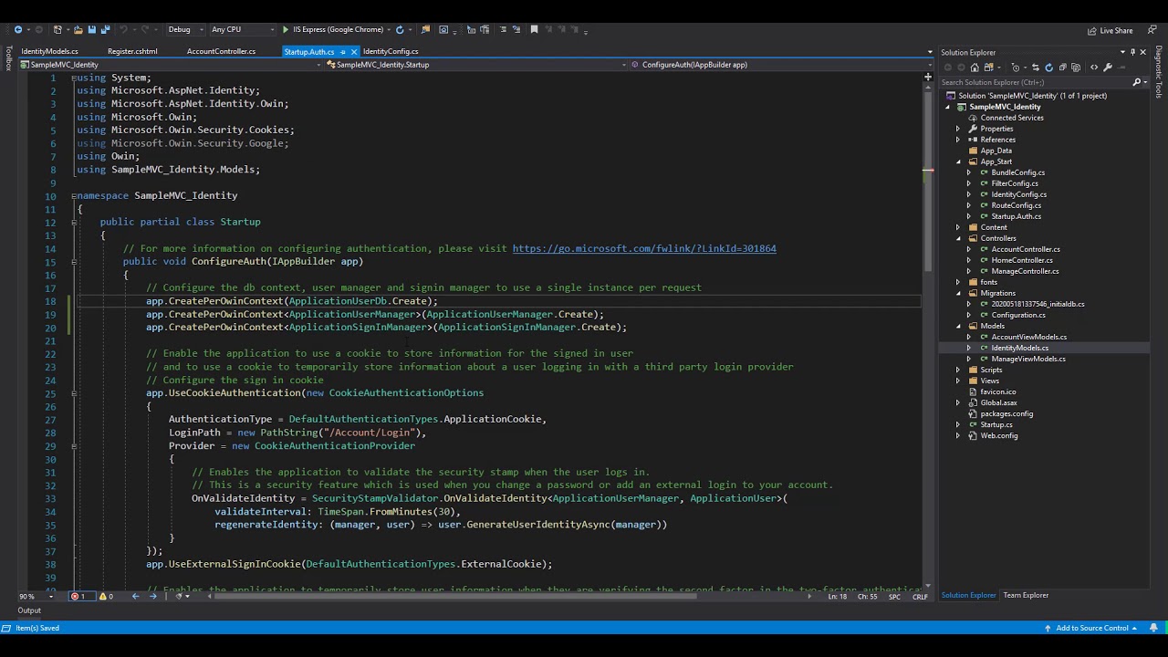Image resolution: width=1168 pixels, height=657 pixels.
Task: Collapse the Startup class code region
Action: click(74, 222)
